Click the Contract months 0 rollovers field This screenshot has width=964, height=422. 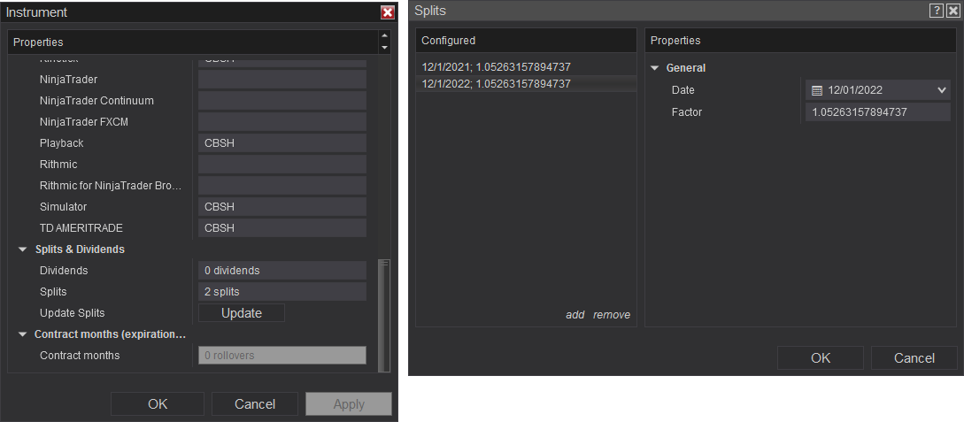coord(282,355)
